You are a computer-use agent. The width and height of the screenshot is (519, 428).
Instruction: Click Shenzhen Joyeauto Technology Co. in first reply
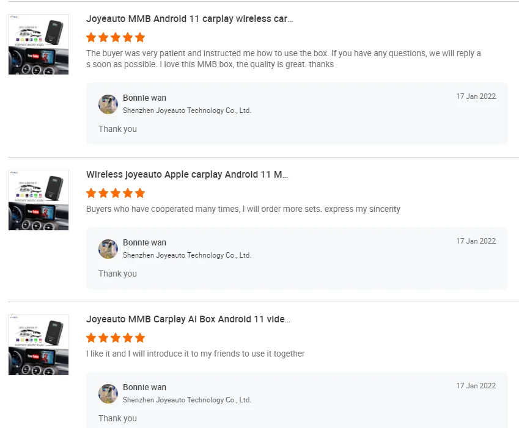[x=187, y=111]
